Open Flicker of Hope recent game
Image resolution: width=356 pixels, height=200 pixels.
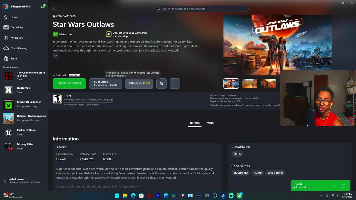pyautogui.click(x=24, y=132)
